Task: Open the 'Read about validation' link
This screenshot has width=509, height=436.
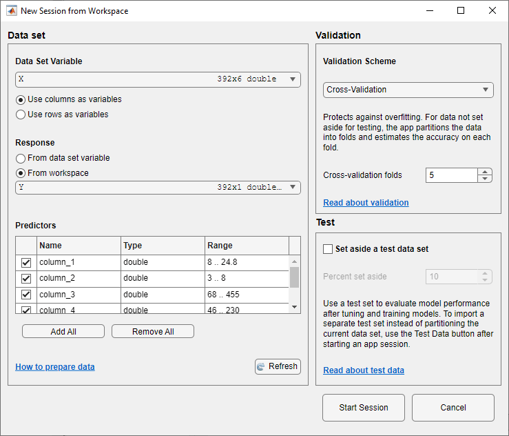Action: (366, 203)
